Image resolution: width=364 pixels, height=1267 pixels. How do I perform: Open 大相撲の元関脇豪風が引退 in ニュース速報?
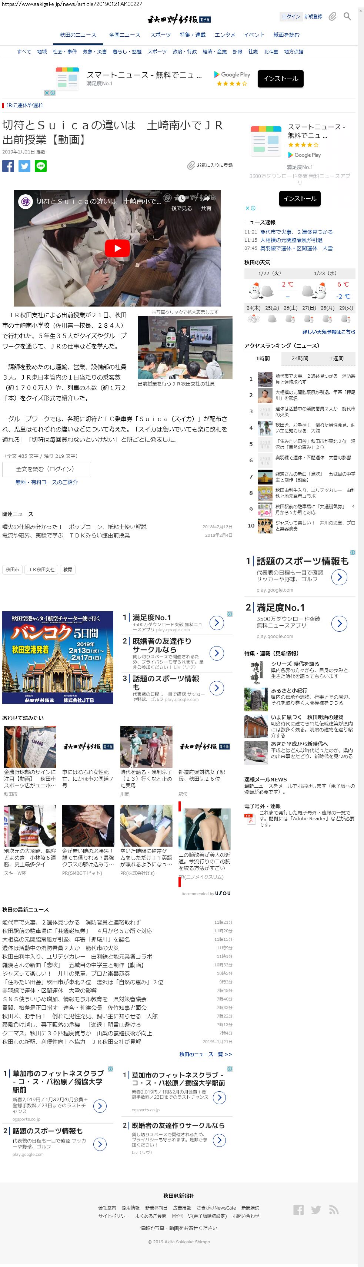coord(291,240)
